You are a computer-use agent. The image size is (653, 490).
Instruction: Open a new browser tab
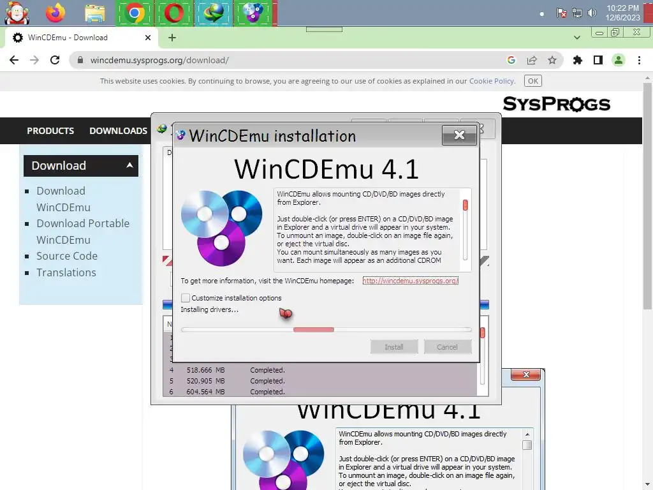click(x=172, y=38)
